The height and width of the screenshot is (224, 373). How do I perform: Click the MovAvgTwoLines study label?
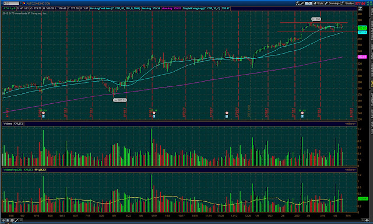(115, 8)
